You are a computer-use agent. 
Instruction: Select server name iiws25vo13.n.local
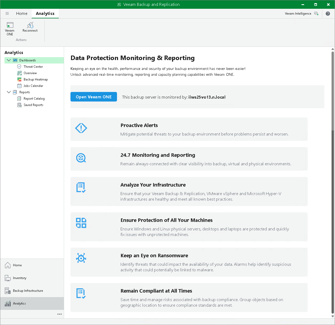[x=207, y=97]
